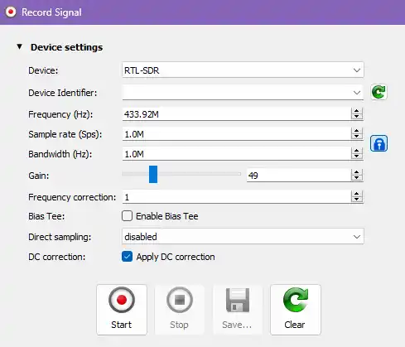This screenshot has height=347, width=405.
Task: Increase frequency with the up stepper arrow
Action: 356,111
